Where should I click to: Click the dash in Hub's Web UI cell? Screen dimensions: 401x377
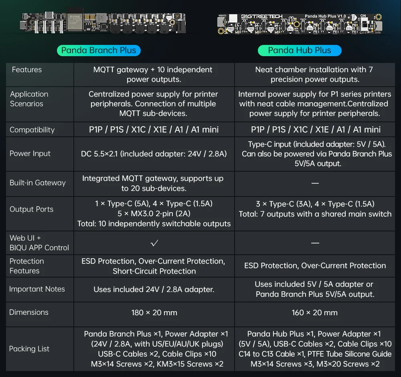click(315, 243)
